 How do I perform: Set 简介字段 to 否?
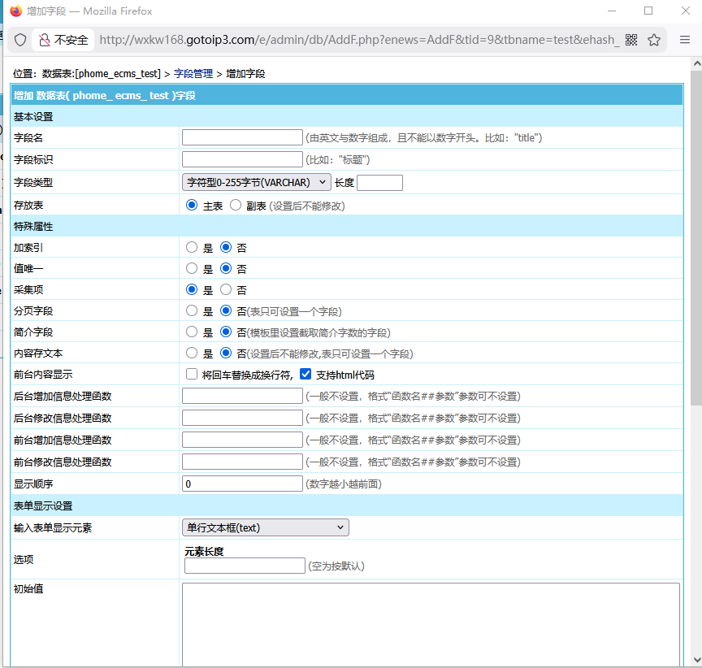pyautogui.click(x=226, y=332)
